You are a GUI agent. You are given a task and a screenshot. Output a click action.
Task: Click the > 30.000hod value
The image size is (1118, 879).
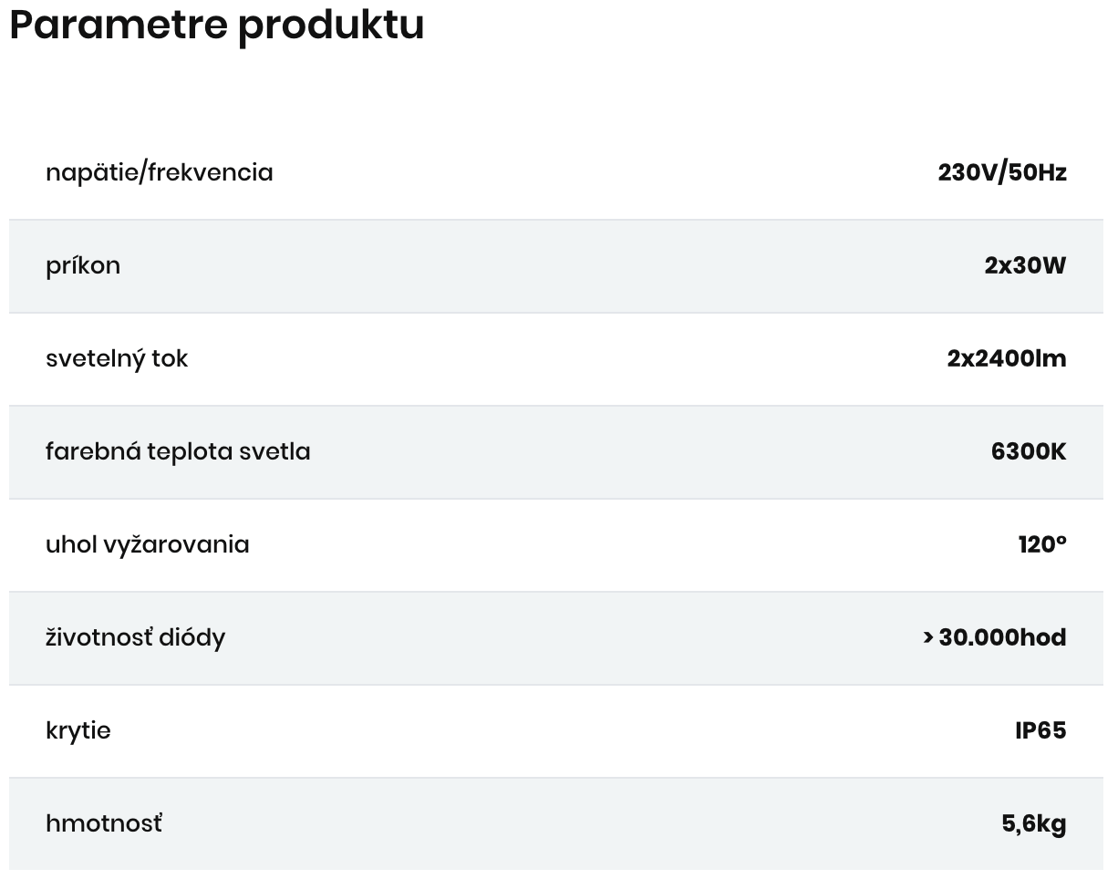point(994,637)
